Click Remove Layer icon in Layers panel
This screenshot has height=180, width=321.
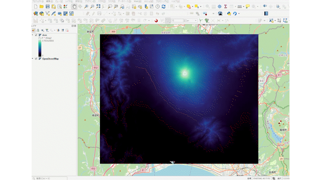click(x=67, y=30)
